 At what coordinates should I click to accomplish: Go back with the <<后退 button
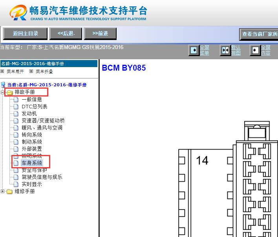pos(66,33)
